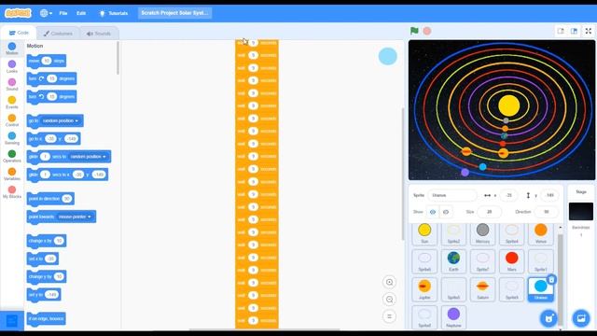This screenshot has width=597, height=336.
Task: Select the Sound block category
Action: 12,84
